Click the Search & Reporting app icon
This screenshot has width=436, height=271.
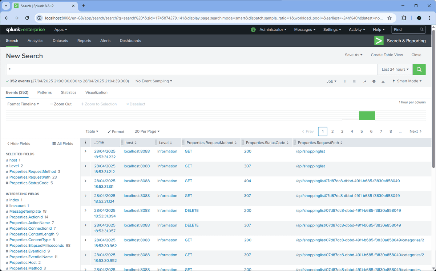click(x=379, y=41)
